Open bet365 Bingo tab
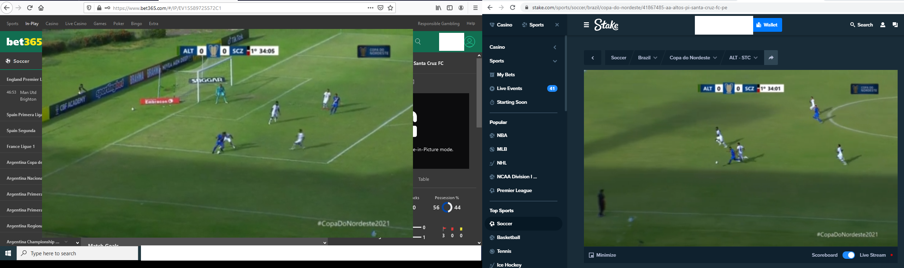The height and width of the screenshot is (268, 904). tap(136, 24)
